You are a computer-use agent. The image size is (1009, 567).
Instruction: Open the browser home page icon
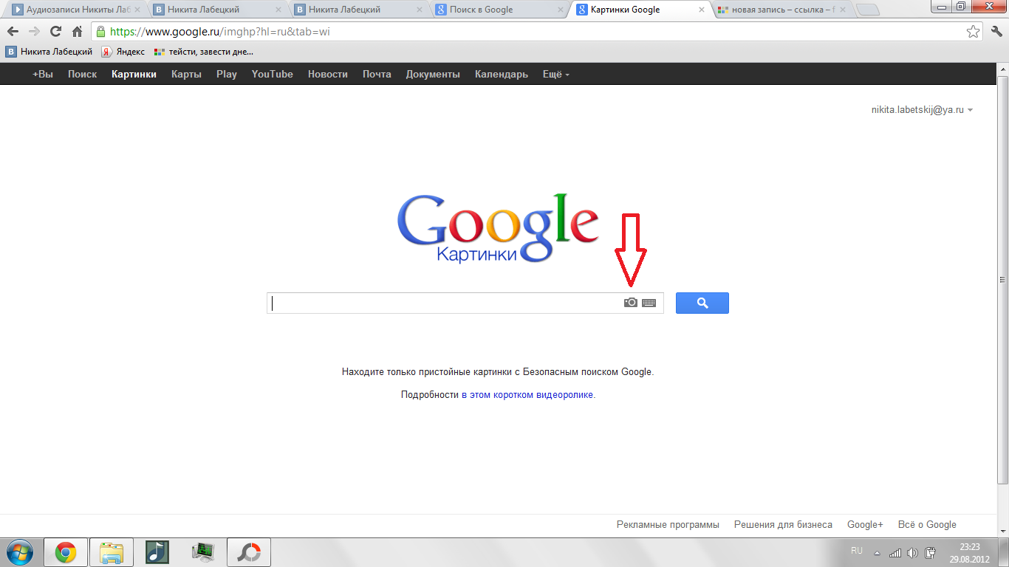coord(77,32)
